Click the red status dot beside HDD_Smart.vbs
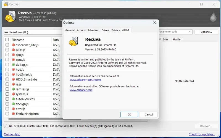Image resolution: width=221 pixels, height=138 pixels. [x=13, y=79]
